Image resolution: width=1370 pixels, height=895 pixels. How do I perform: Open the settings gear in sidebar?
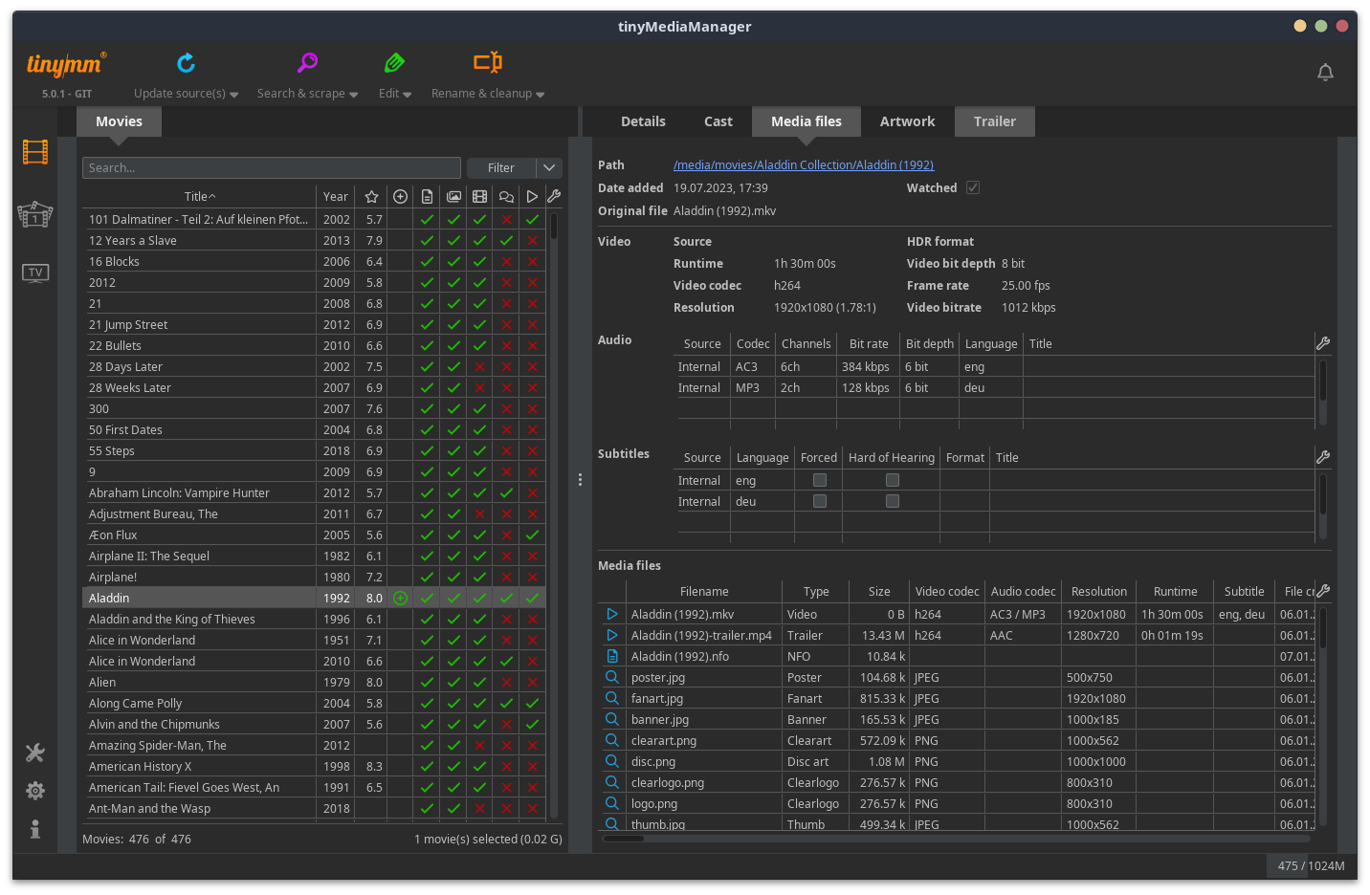35,791
